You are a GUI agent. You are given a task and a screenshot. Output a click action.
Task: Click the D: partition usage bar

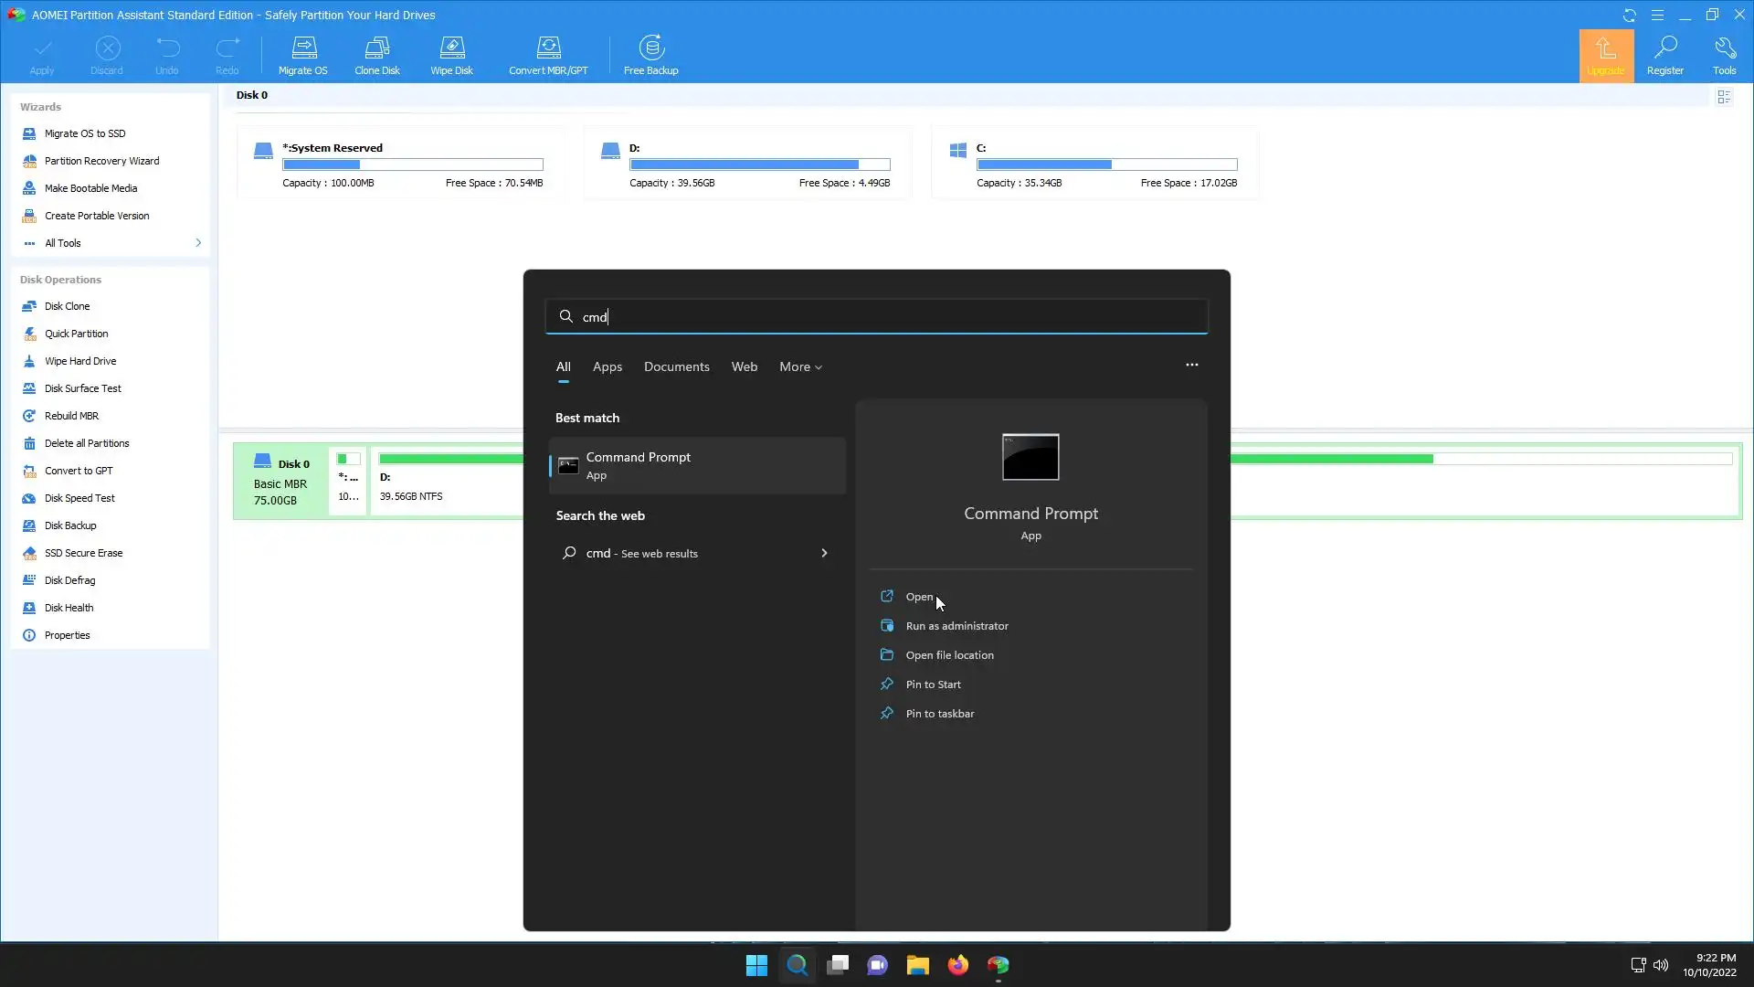759,164
